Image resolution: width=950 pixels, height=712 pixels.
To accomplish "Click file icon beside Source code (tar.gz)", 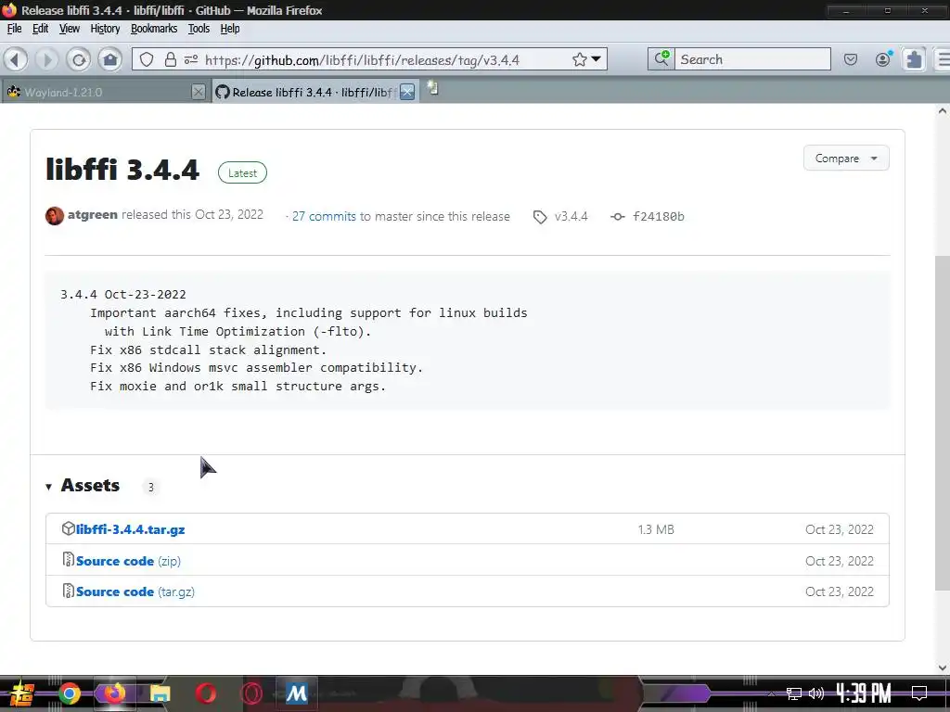I will 69,591.
